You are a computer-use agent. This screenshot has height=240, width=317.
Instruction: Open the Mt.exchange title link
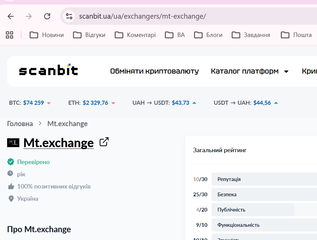(x=59, y=143)
